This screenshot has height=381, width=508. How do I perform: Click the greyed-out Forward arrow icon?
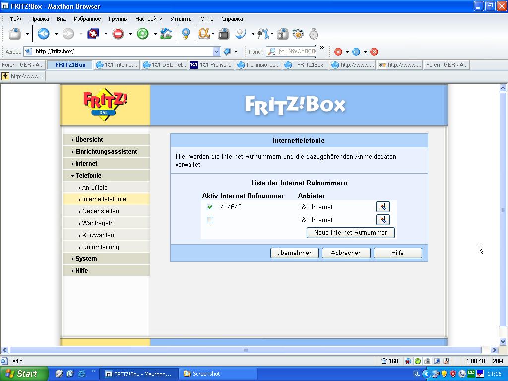click(x=68, y=34)
